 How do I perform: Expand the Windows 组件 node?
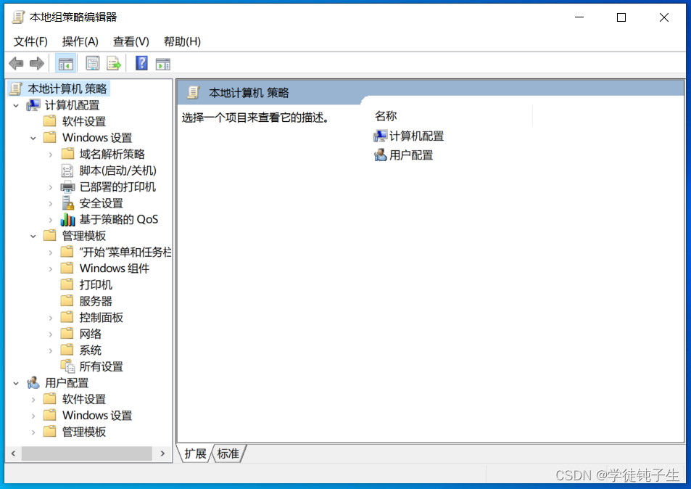click(x=50, y=269)
